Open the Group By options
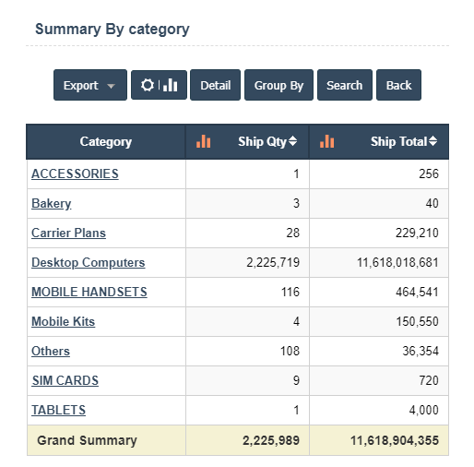This screenshot has width=474, height=467. tap(278, 85)
